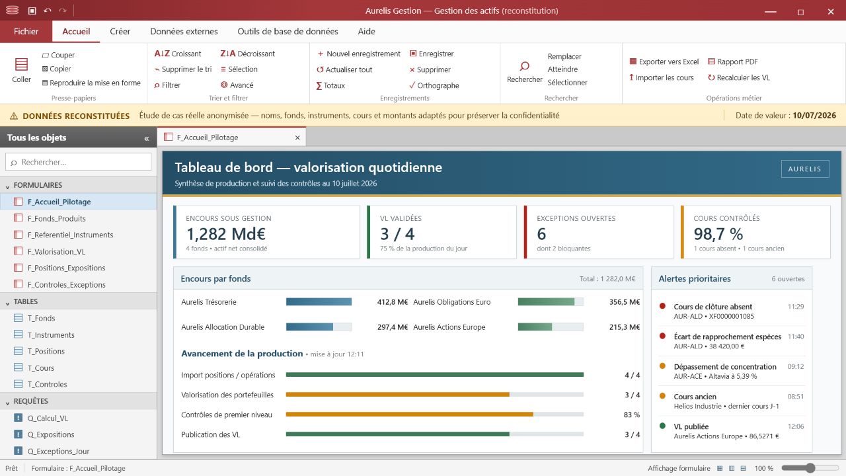Image resolution: width=846 pixels, height=476 pixels.
Task: Open the Q_Exceptions_Jour query
Action: tap(78, 451)
